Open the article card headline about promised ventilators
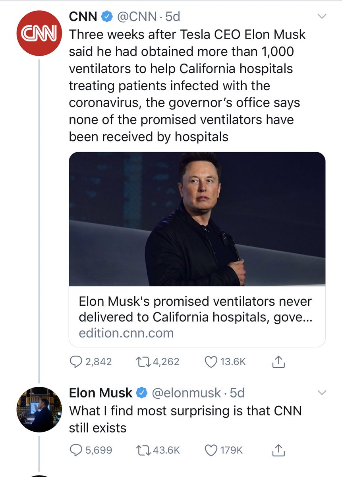Image resolution: width=342 pixels, height=477 pixels. [x=195, y=309]
